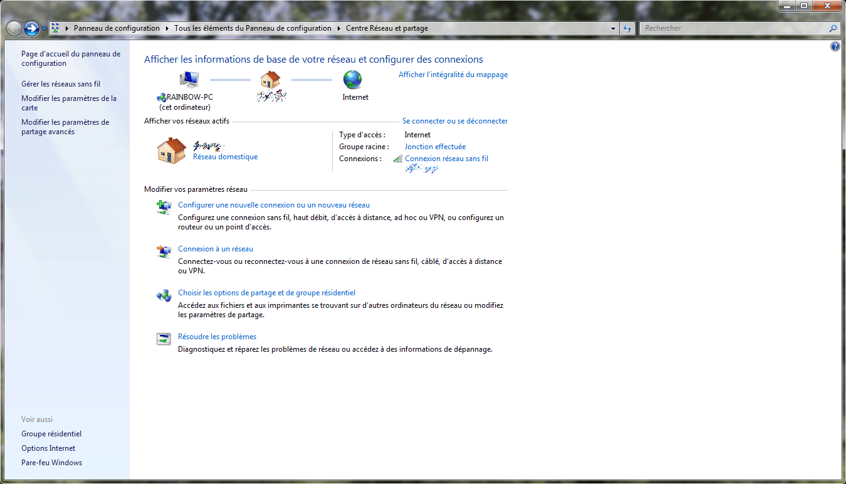Click Résoudre les problèmes link
846x484 pixels.
(217, 337)
